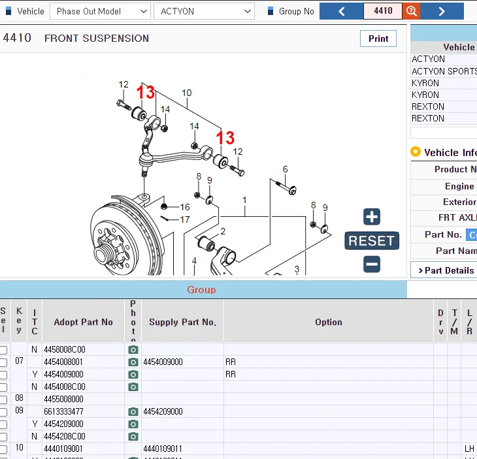Open photo for part 4454008001
The image size is (477, 459).
tap(133, 362)
